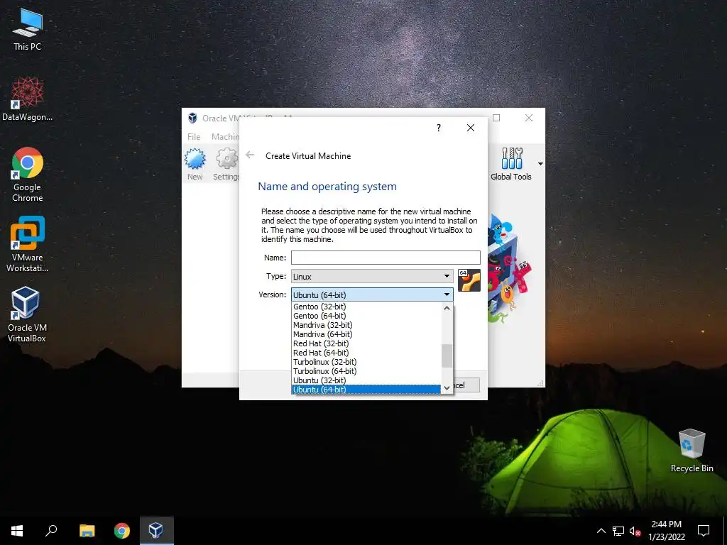Open the Recycle Bin on desktop
This screenshot has height=545, width=727.
692,451
